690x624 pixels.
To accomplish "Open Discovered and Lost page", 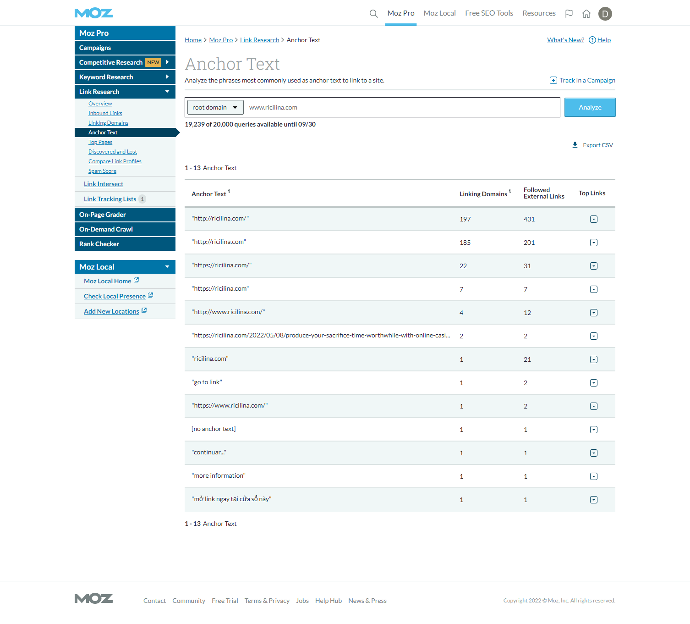I will coord(113,152).
